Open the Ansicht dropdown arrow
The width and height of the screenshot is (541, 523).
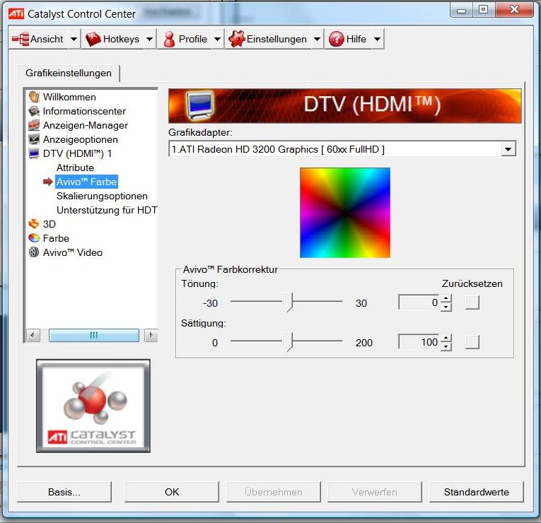point(74,40)
